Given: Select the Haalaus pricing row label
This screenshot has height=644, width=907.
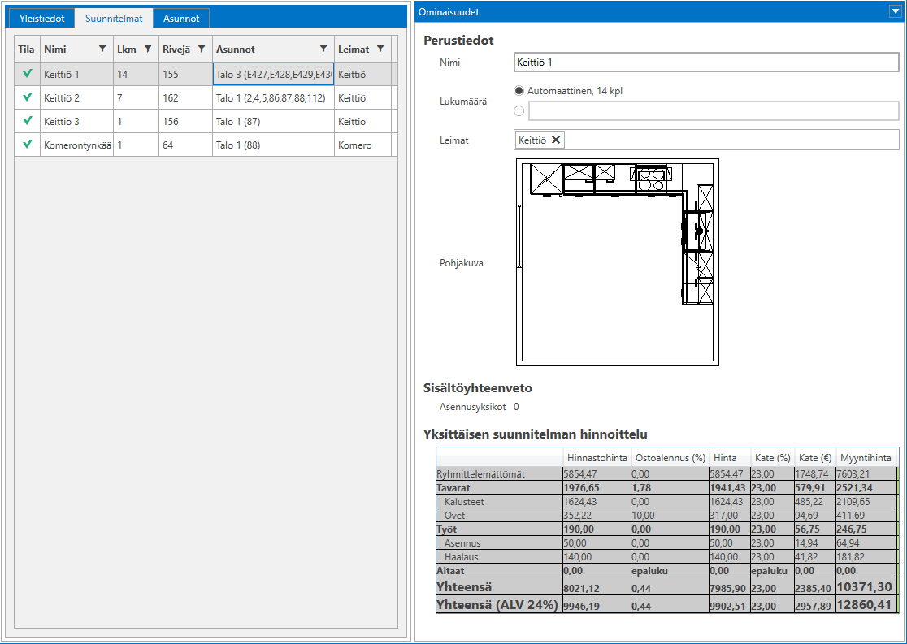Looking at the screenshot, I should click(x=461, y=557).
